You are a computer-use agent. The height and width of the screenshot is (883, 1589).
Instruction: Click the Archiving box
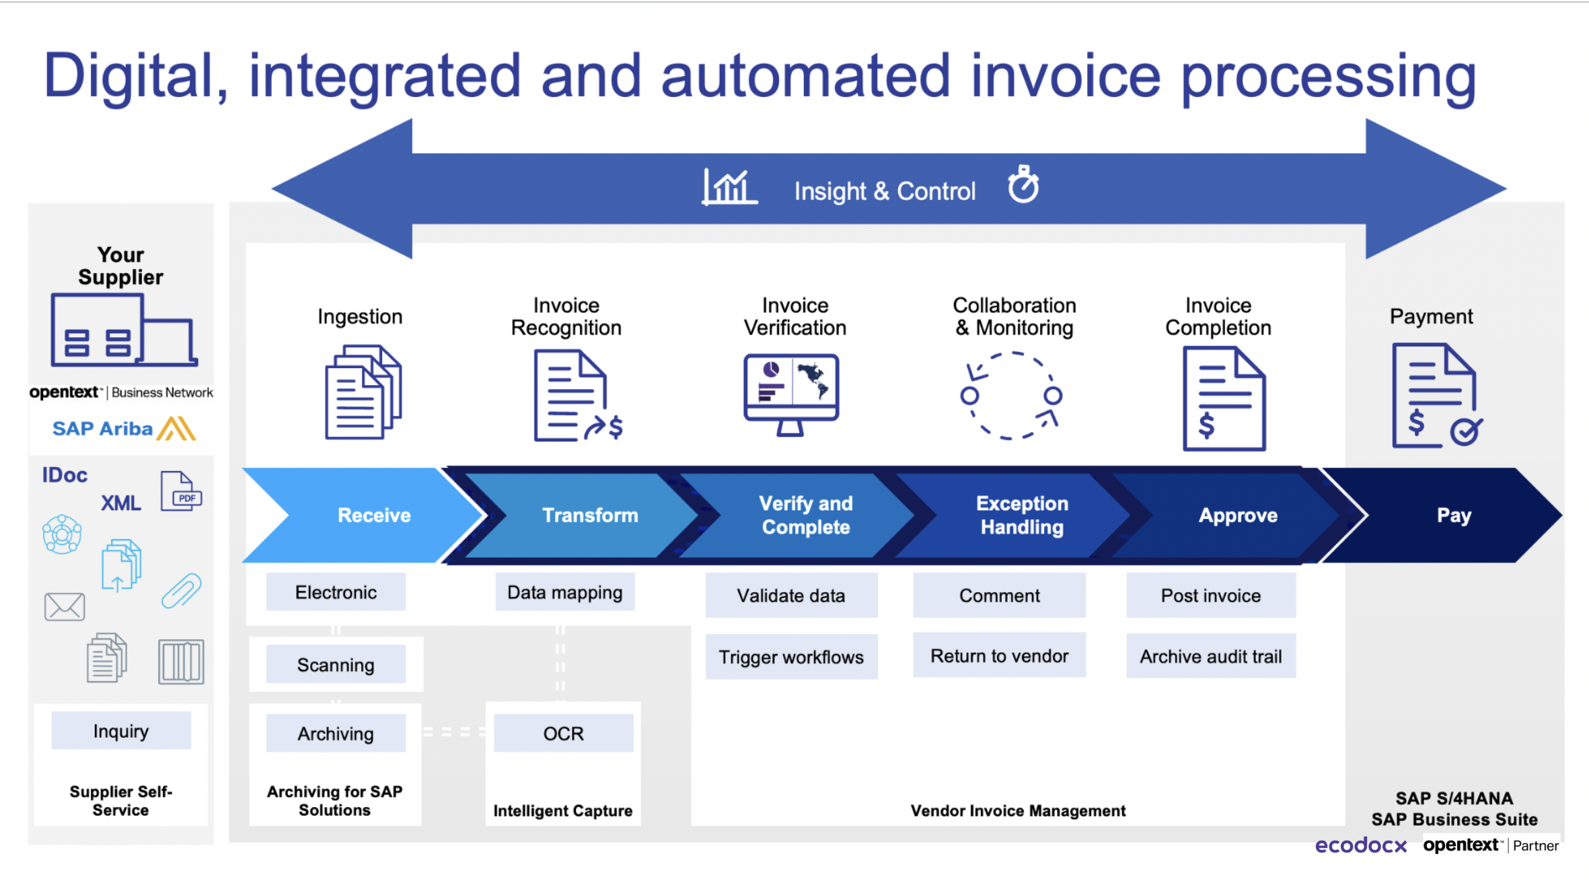coord(336,733)
